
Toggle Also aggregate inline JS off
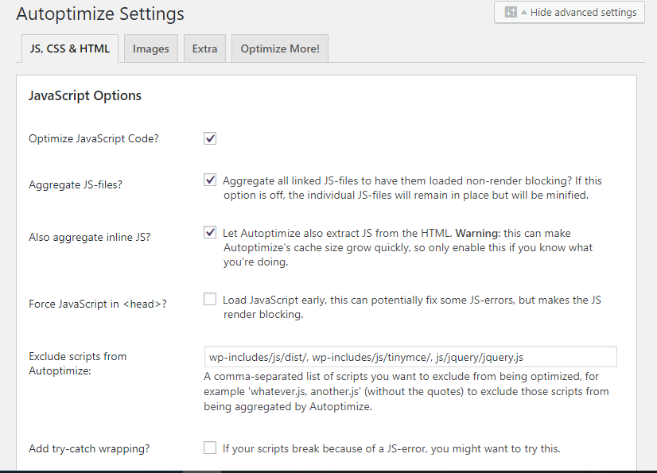[209, 232]
